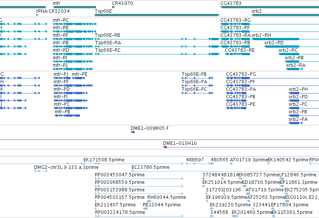
Task: Click transcript Tsp66E-RC
Action: click(x=157, y=54)
